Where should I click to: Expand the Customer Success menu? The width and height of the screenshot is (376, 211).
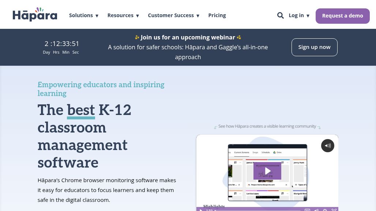(x=174, y=16)
